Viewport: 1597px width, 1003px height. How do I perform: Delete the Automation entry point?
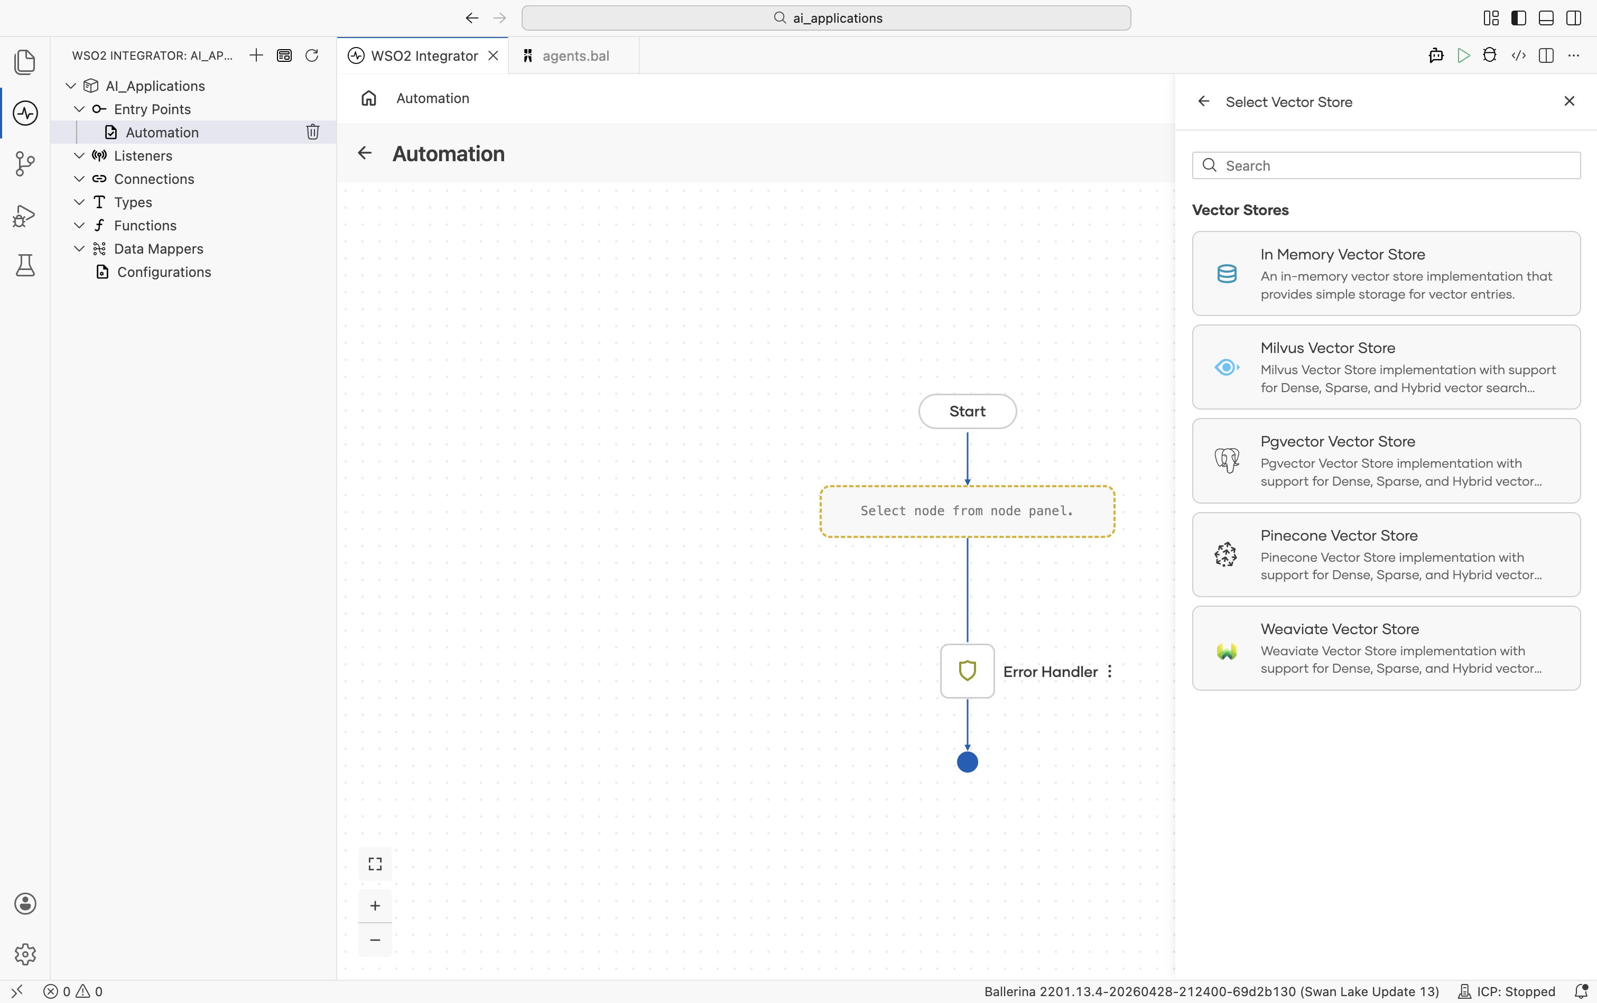312,132
